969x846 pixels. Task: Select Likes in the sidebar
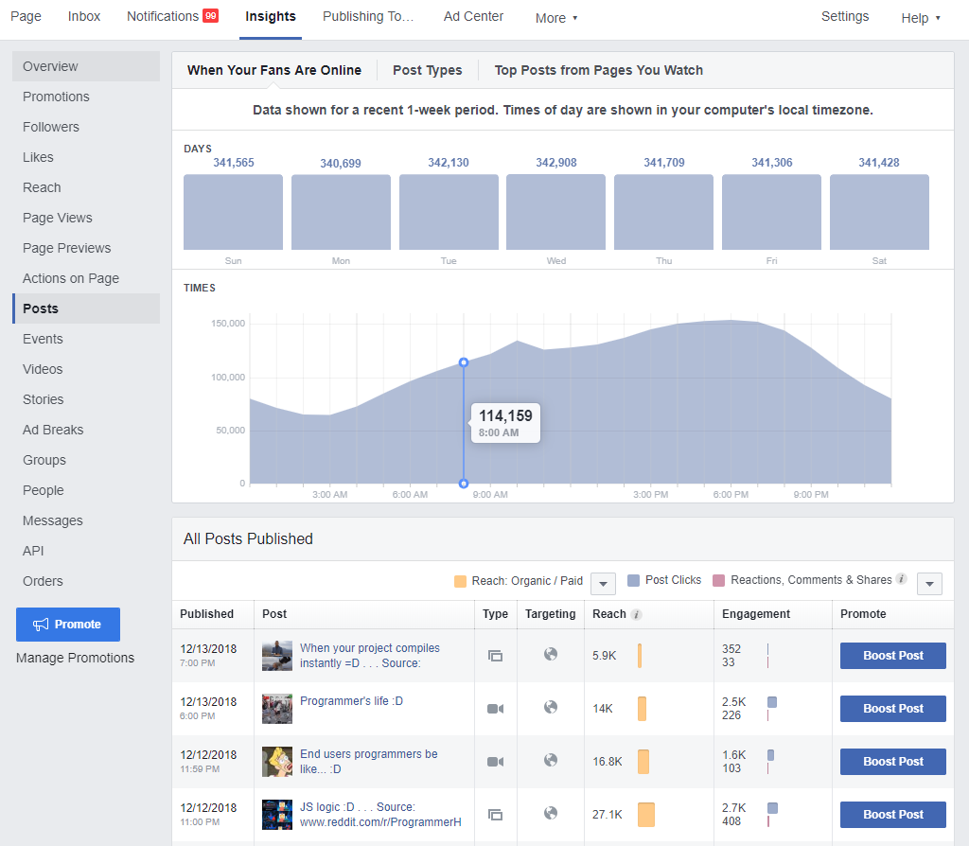tap(86, 157)
